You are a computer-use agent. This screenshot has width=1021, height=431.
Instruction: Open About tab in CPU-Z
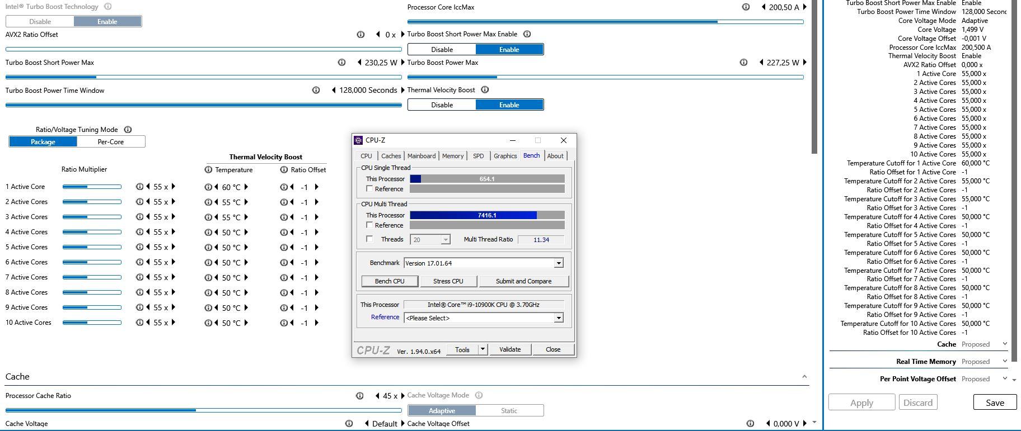tap(555, 156)
